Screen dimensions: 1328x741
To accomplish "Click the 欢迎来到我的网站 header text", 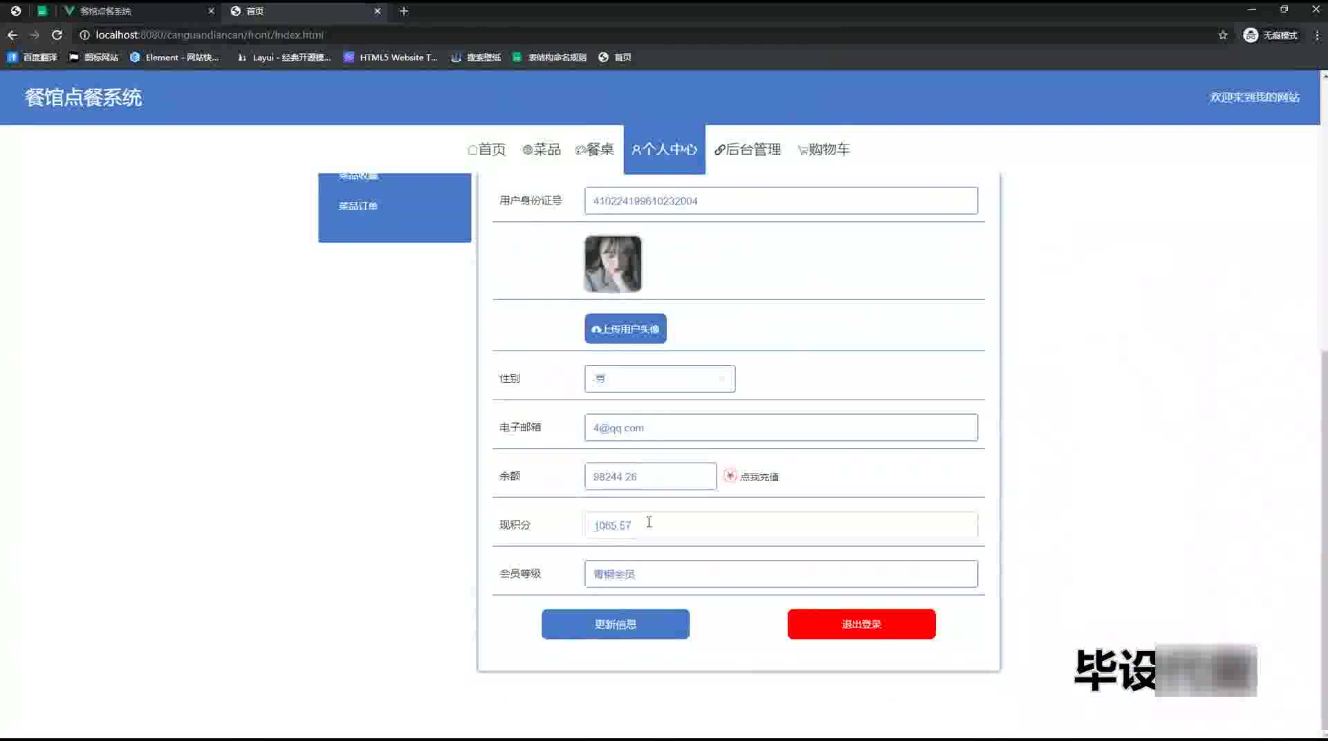I will pyautogui.click(x=1255, y=97).
